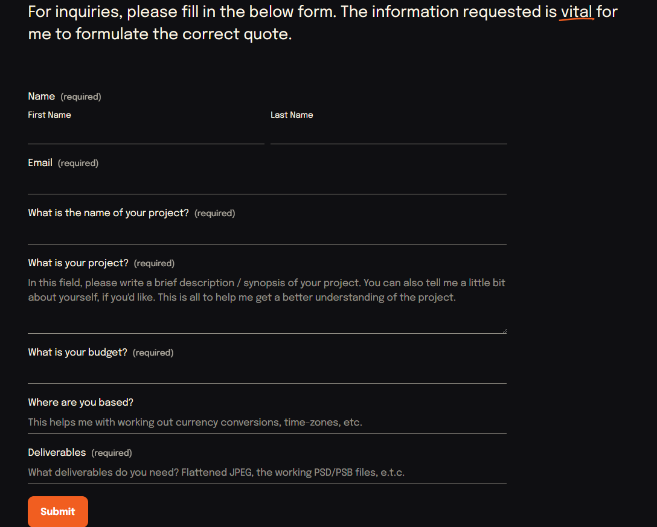Select the project name text field

click(x=268, y=234)
